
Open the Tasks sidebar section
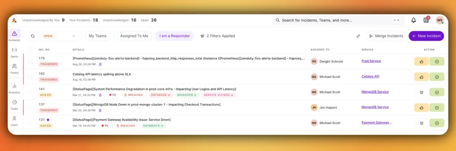[14, 105]
